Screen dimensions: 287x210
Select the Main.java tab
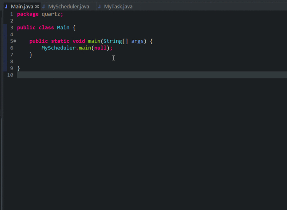(x=22, y=7)
